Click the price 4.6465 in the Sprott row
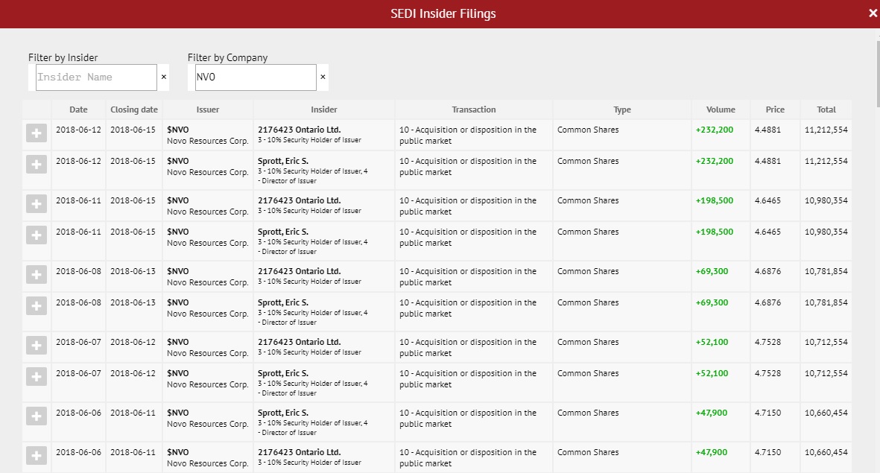Image resolution: width=880 pixels, height=473 pixels. (x=767, y=232)
